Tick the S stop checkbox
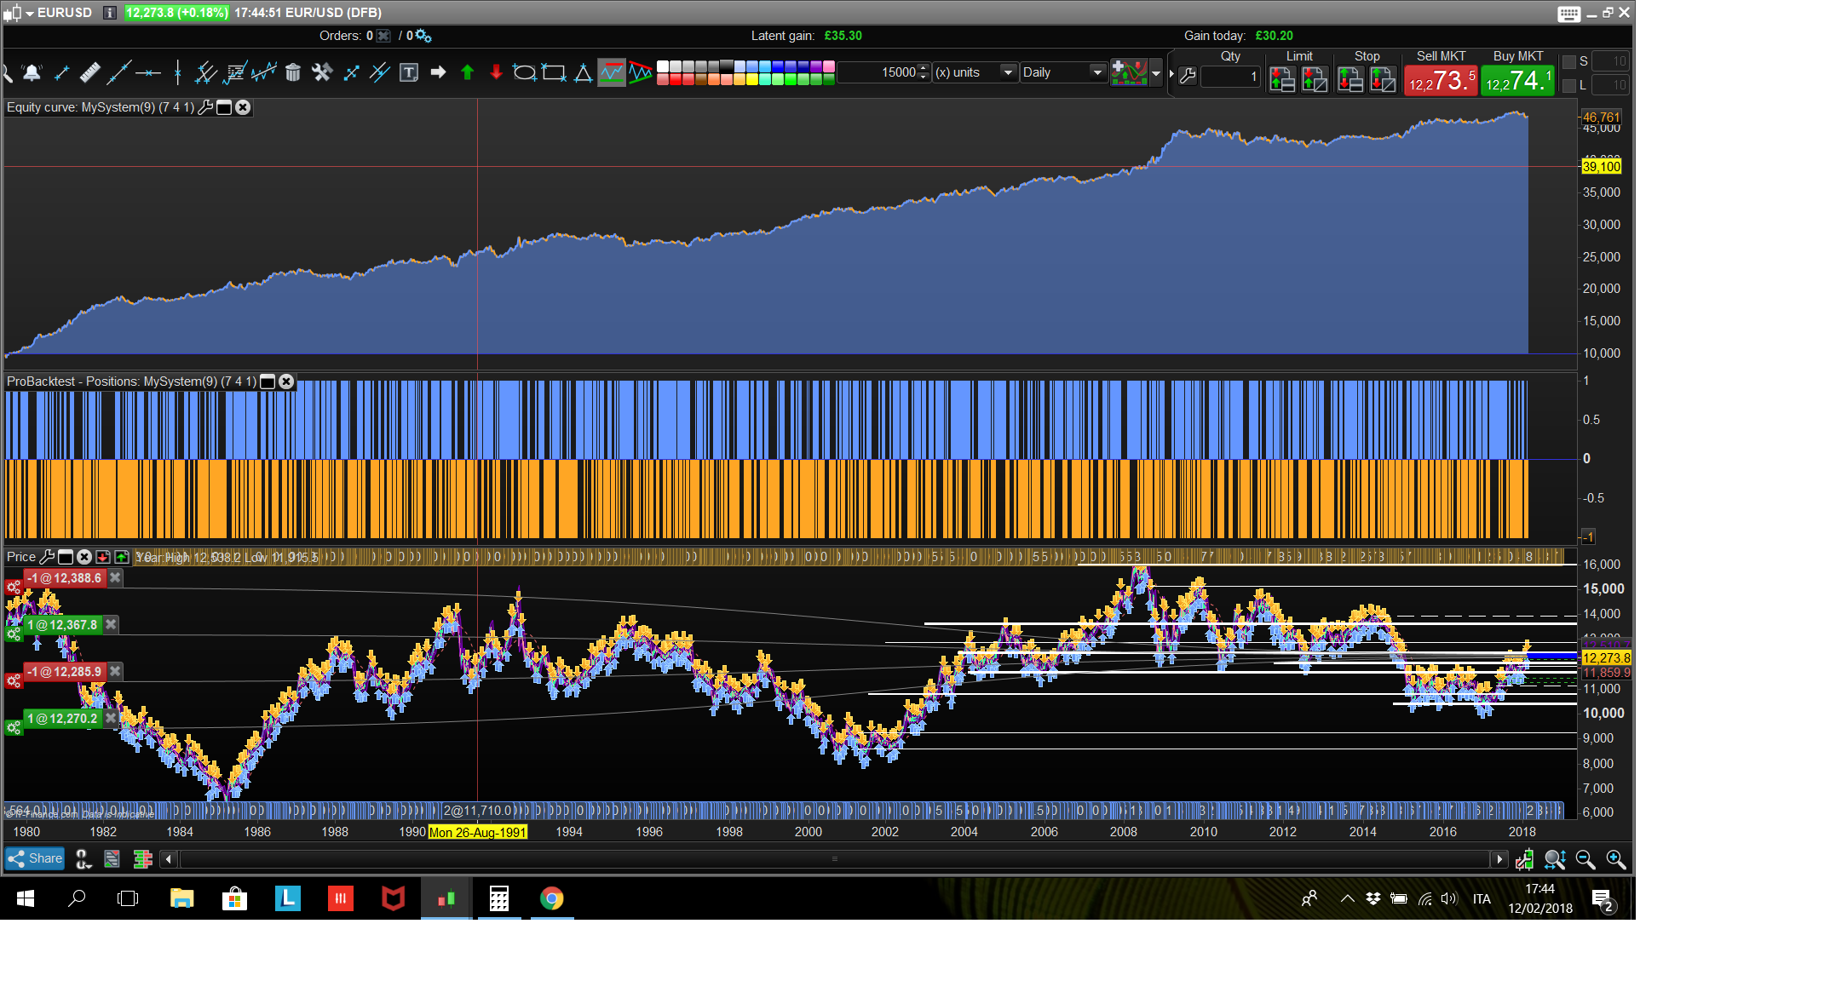The height and width of the screenshot is (981, 1830). pos(1568,62)
